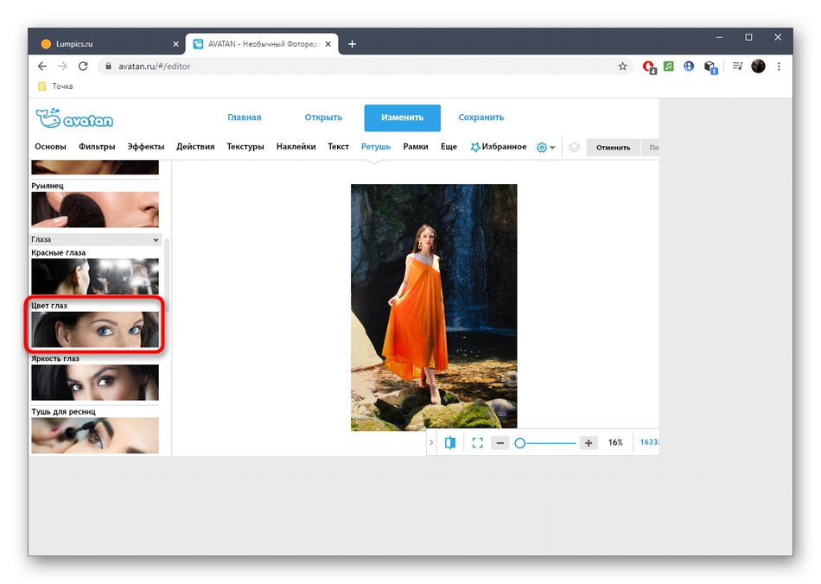Viewport: 821px width, 584px height.
Task: Open the settings gear dropdown
Action: point(545,148)
